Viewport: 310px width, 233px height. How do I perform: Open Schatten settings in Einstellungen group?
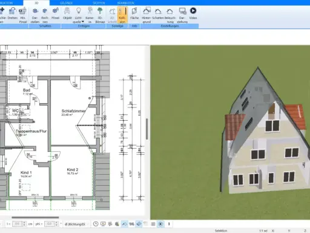(x=158, y=13)
